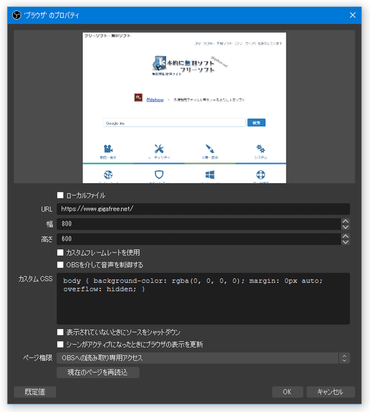
Task: Click the blue 検索 button in preview
Action: [256, 122]
